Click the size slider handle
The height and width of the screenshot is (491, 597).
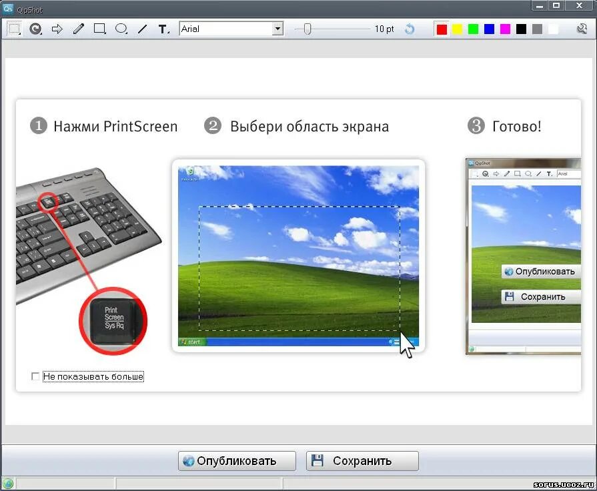pos(308,29)
